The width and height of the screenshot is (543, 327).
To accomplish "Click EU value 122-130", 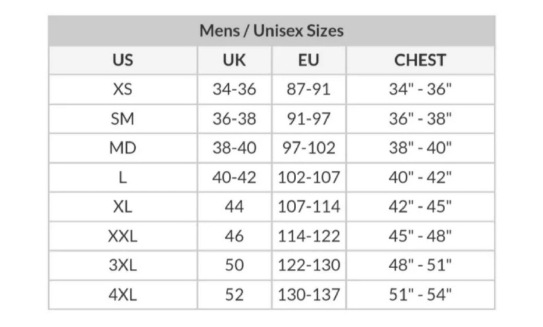I will click(308, 265).
